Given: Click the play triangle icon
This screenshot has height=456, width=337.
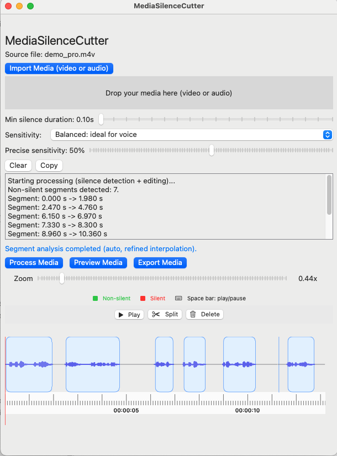Looking at the screenshot, I should (121, 315).
